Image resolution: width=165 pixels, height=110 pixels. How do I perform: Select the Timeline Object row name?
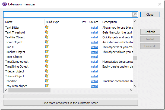coord(15,52)
